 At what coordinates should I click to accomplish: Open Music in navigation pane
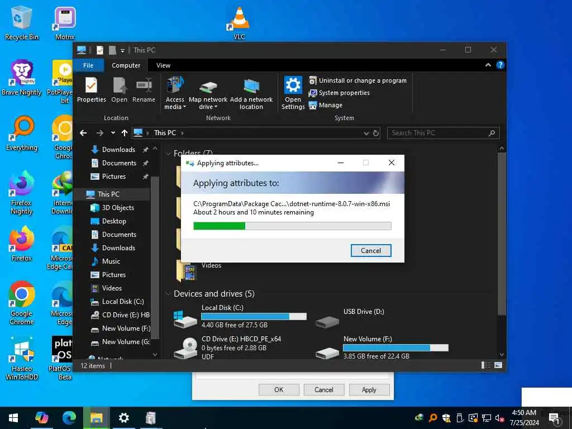pos(111,261)
